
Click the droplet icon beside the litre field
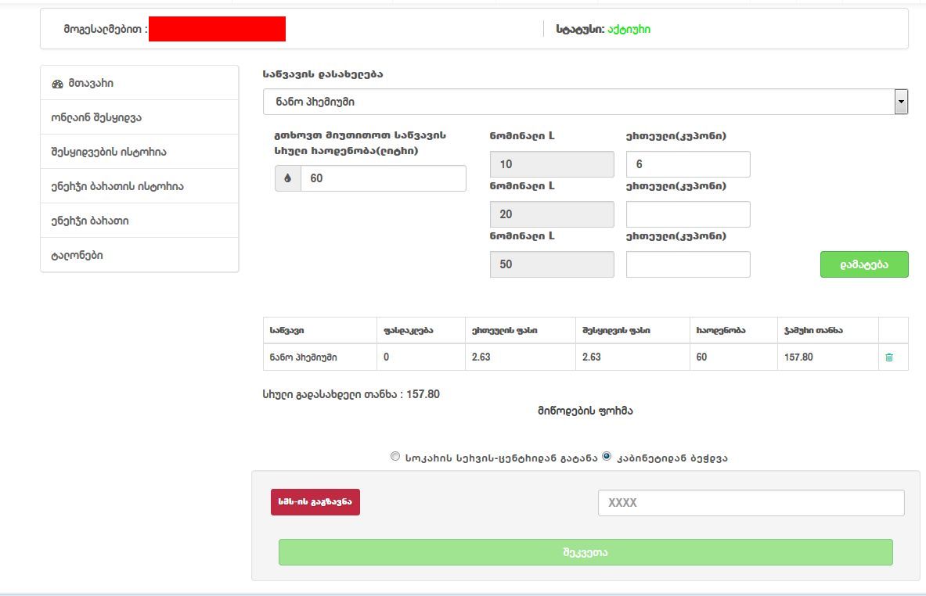[x=287, y=178]
